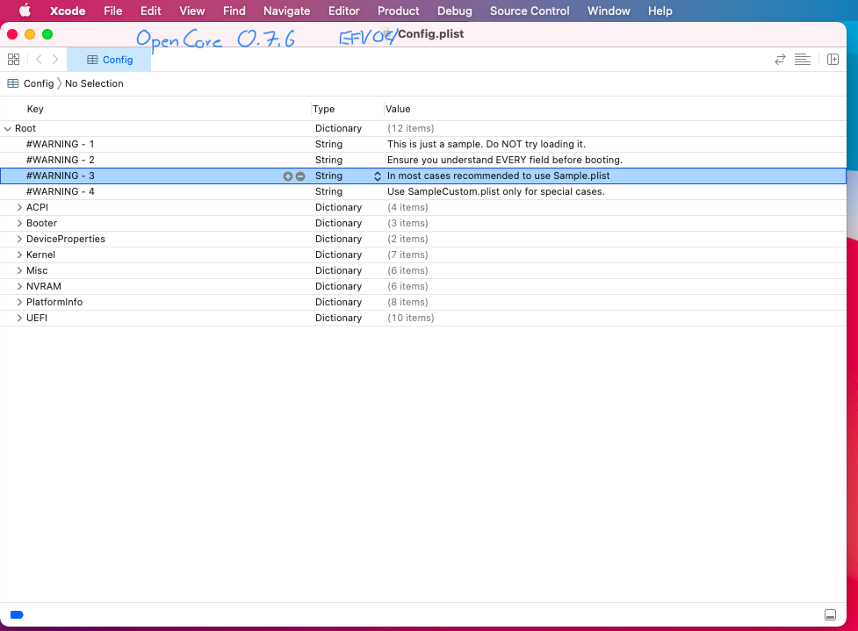The height and width of the screenshot is (631, 858).
Task: Click the PlatformInfo '(8 items)' value
Action: point(407,302)
